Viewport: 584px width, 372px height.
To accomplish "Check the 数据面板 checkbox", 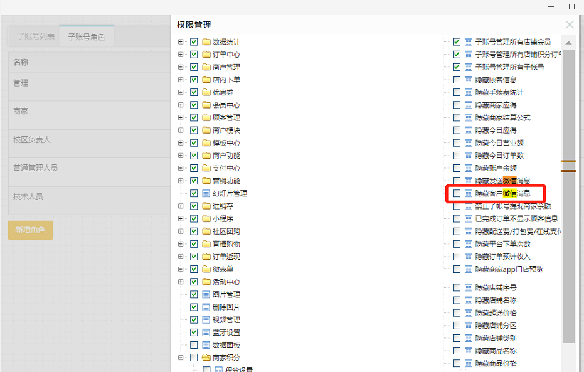I will click(x=194, y=345).
